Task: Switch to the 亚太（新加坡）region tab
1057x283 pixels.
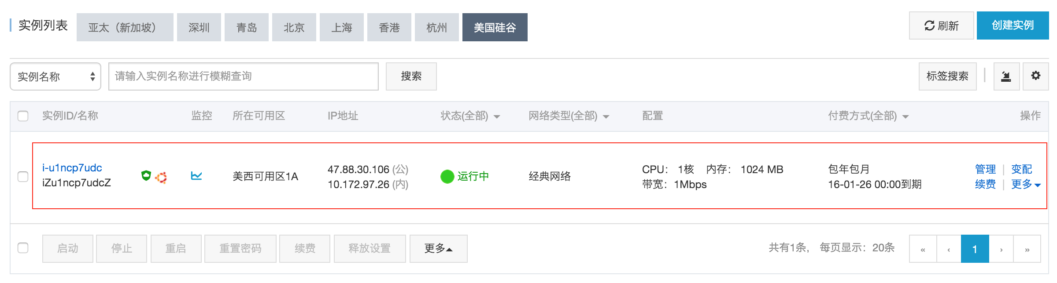Action: 125,27
